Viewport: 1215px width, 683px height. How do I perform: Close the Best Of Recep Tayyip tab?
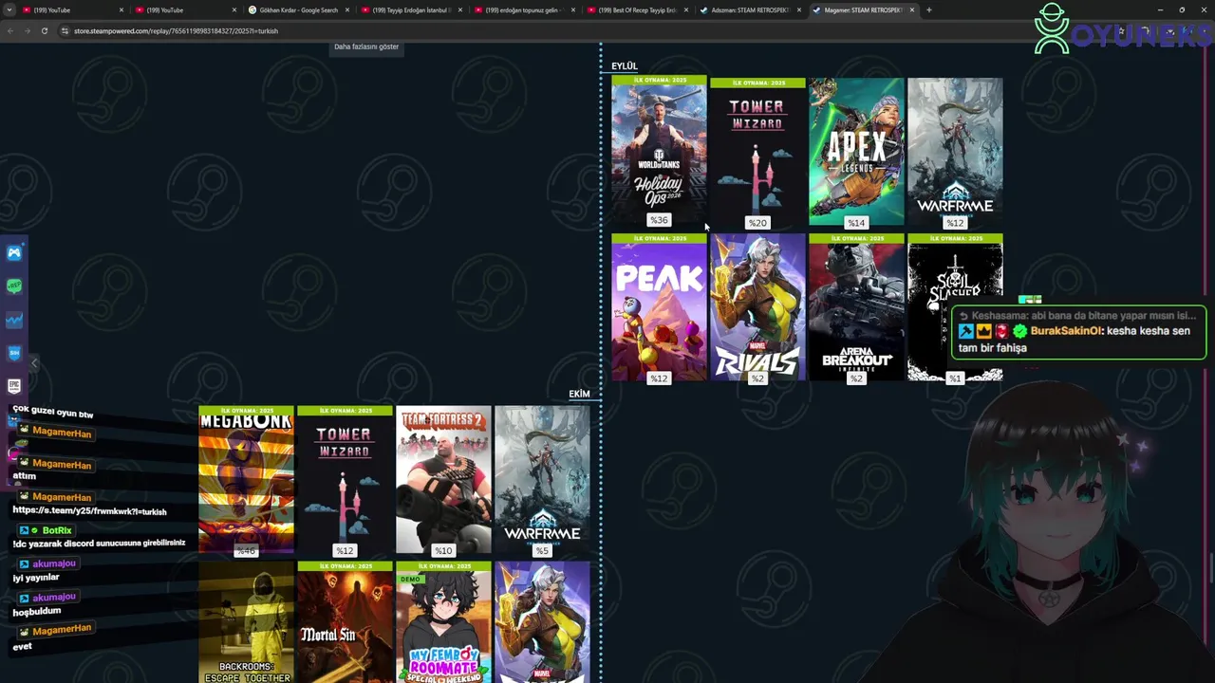point(685,9)
